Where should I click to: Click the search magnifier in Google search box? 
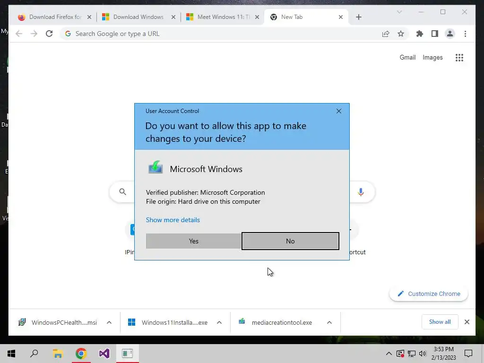[x=122, y=192]
